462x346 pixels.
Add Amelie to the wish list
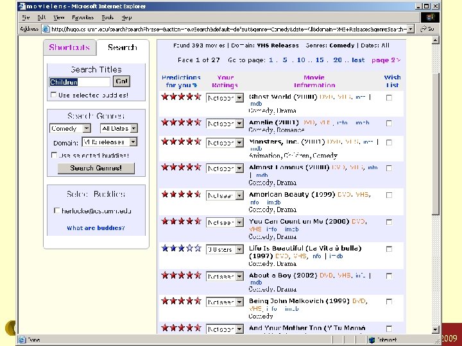[x=389, y=123]
